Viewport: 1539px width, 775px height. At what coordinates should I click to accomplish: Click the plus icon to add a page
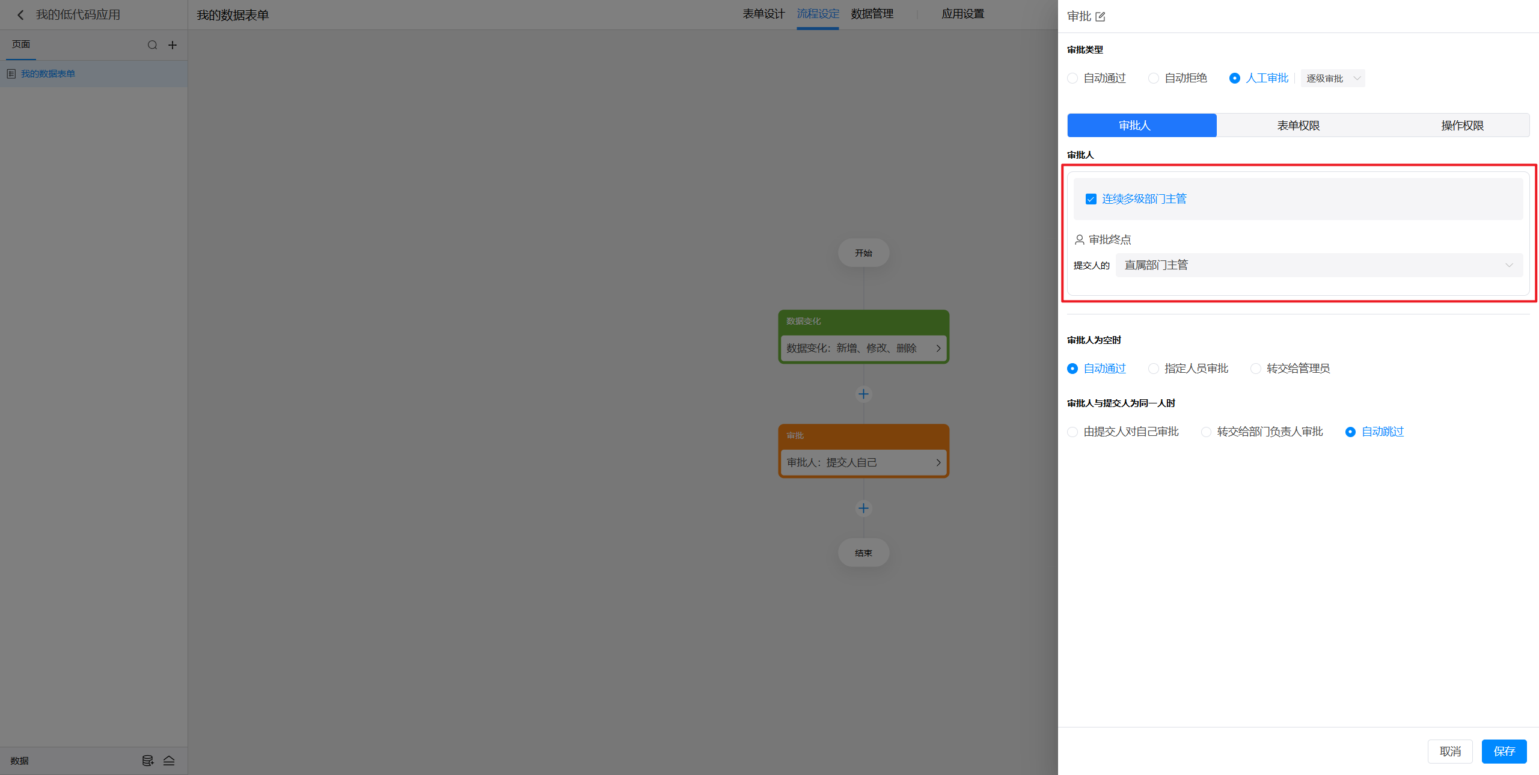[173, 45]
